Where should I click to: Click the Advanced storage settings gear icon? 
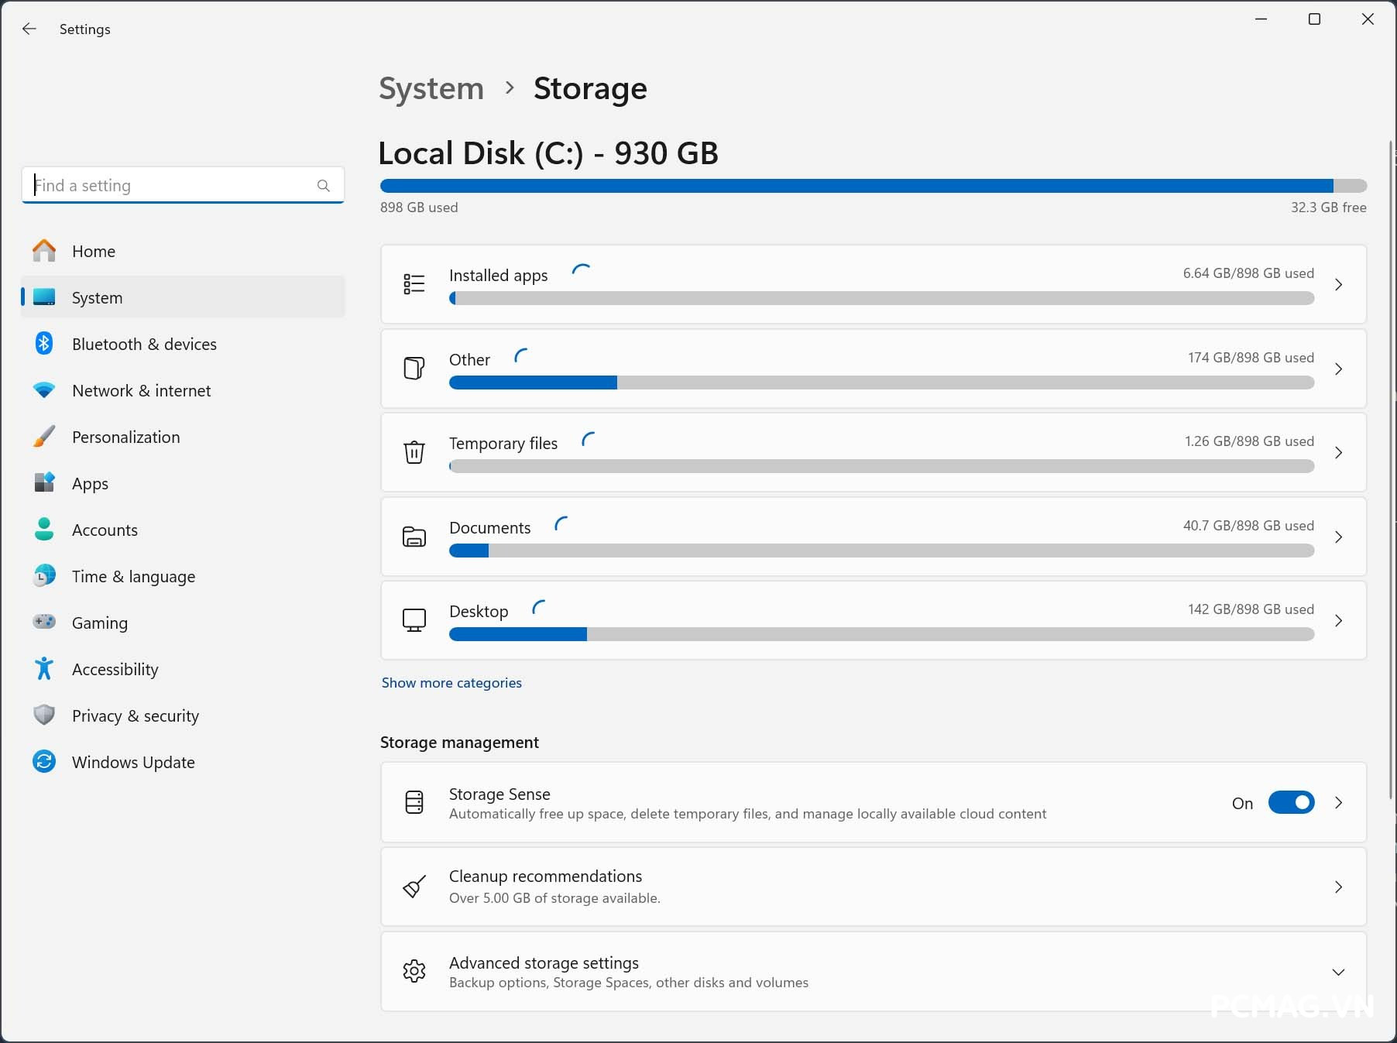415,972
